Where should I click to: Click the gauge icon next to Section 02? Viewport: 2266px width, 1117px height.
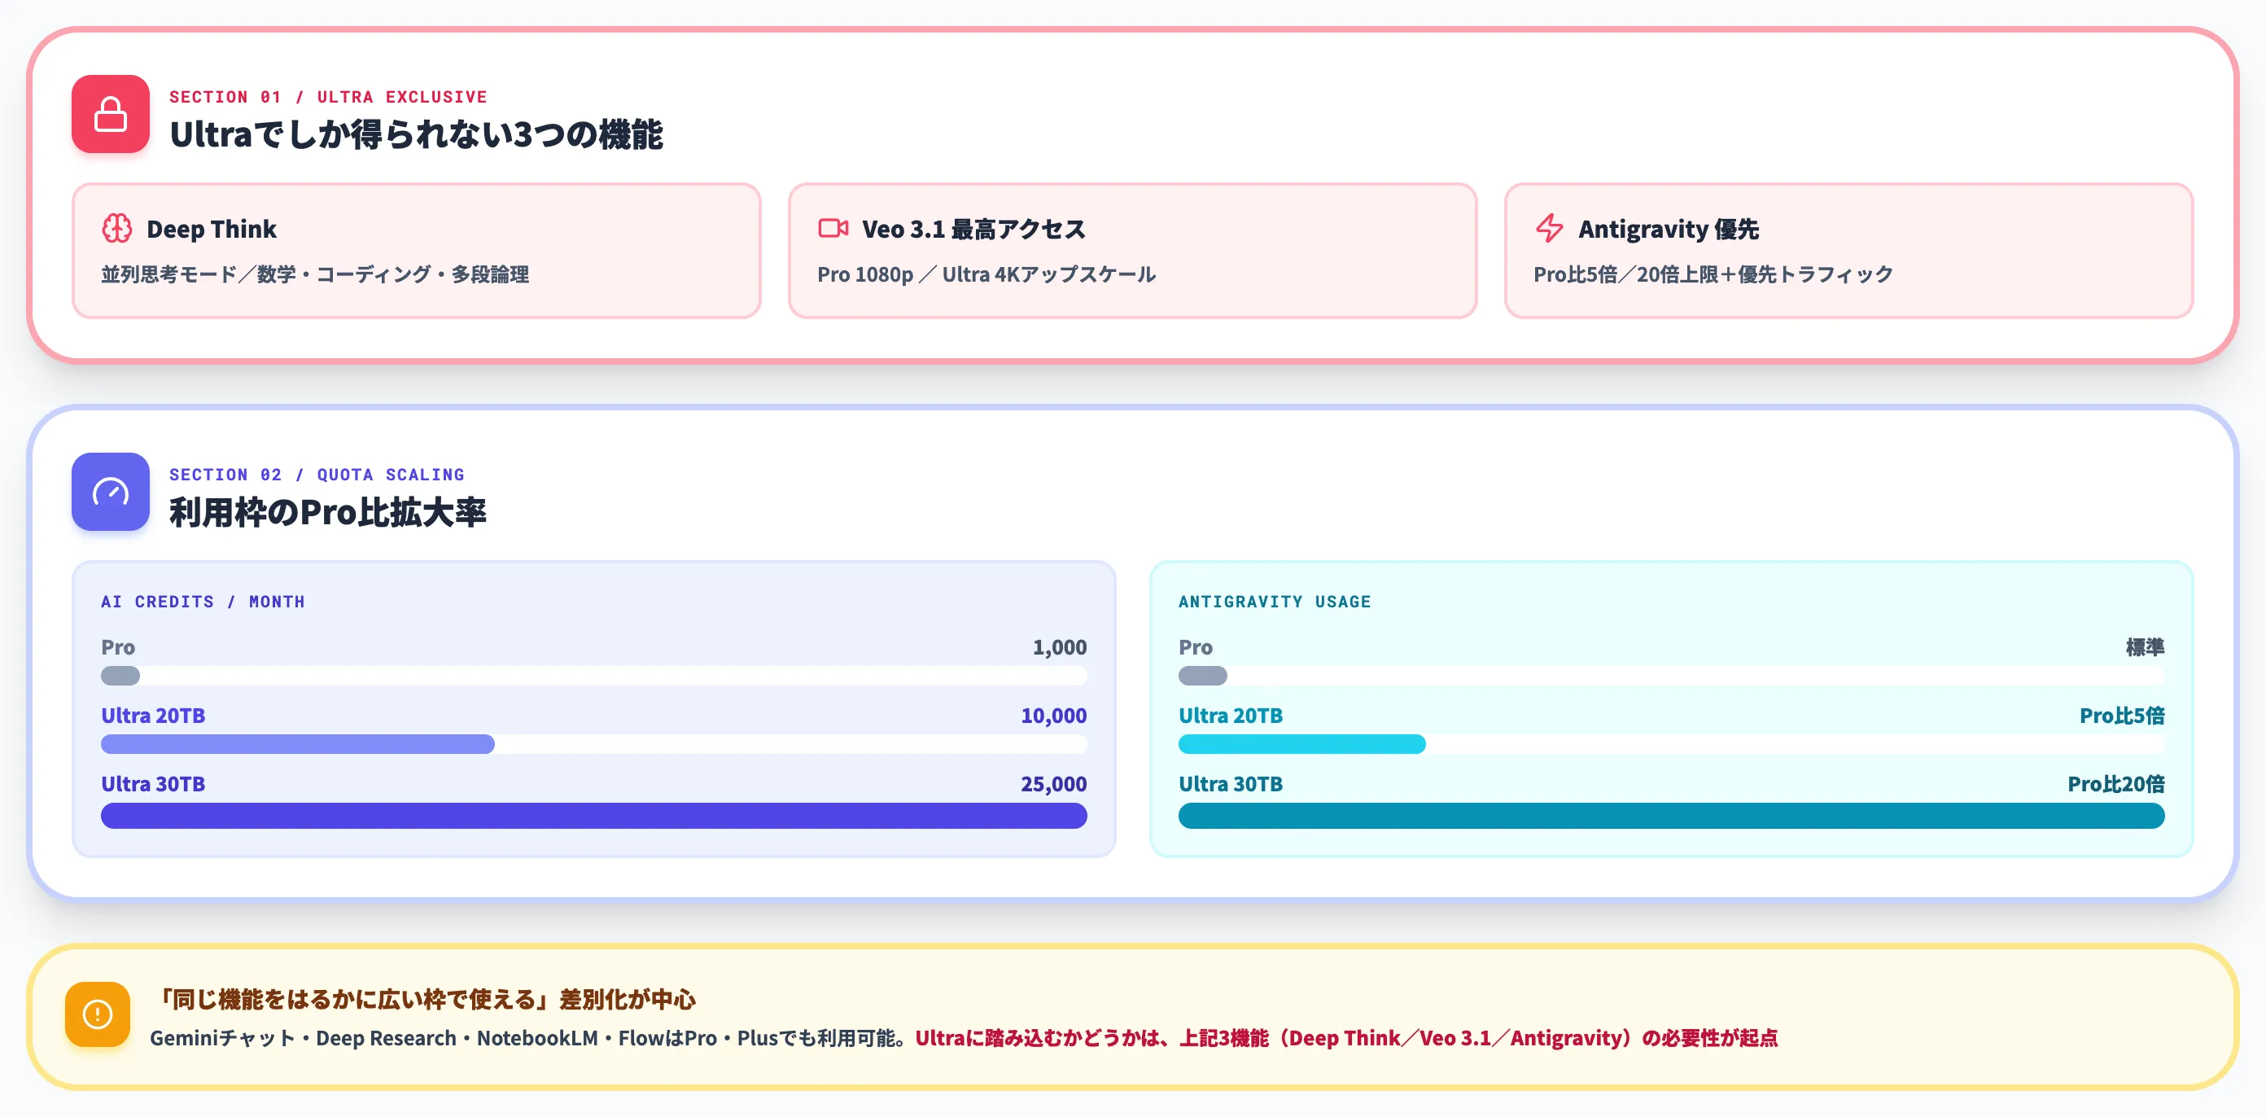(x=110, y=492)
